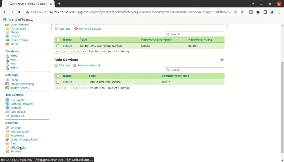This screenshot has height=162, width=284.
Task: Check the default role service row
Action: [x=58, y=82]
